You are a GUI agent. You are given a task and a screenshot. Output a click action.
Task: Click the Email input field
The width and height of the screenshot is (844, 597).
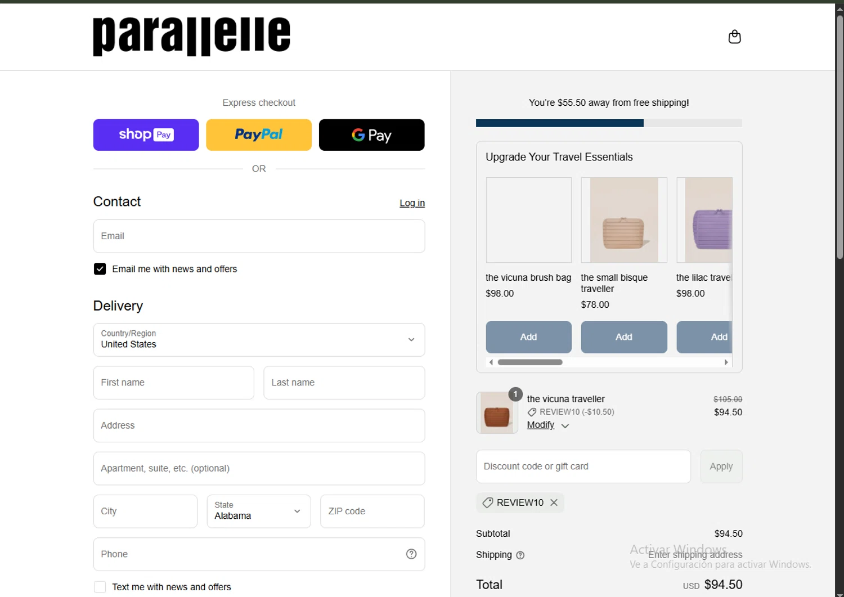coord(259,236)
